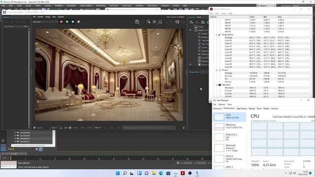Select Memory in Task Manager sidebar
This screenshot has width=315, height=177.
[x=229, y=126]
